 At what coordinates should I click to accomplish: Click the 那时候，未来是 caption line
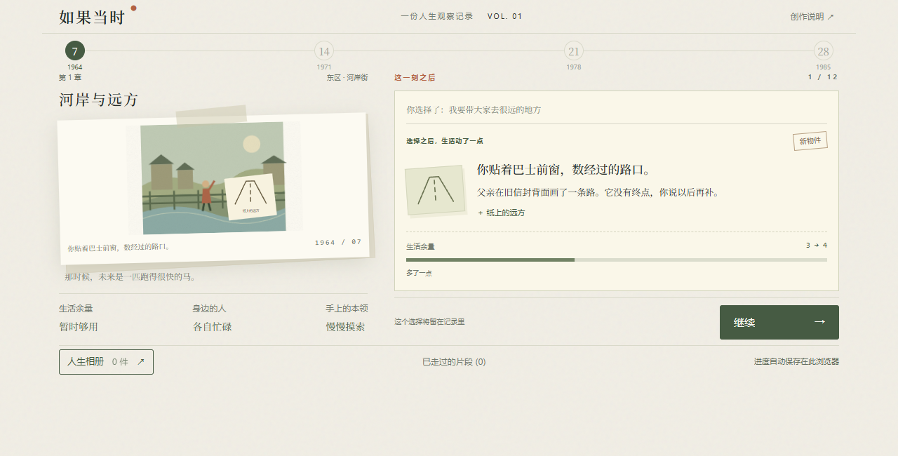click(131, 277)
